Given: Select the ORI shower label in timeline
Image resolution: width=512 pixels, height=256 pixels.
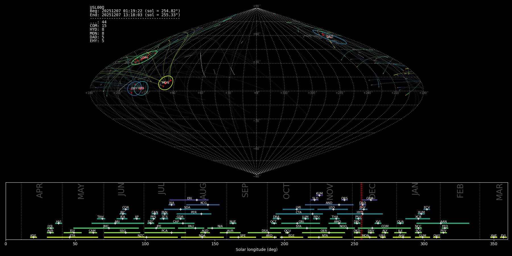Looking at the screenshot, I should 301,222.
